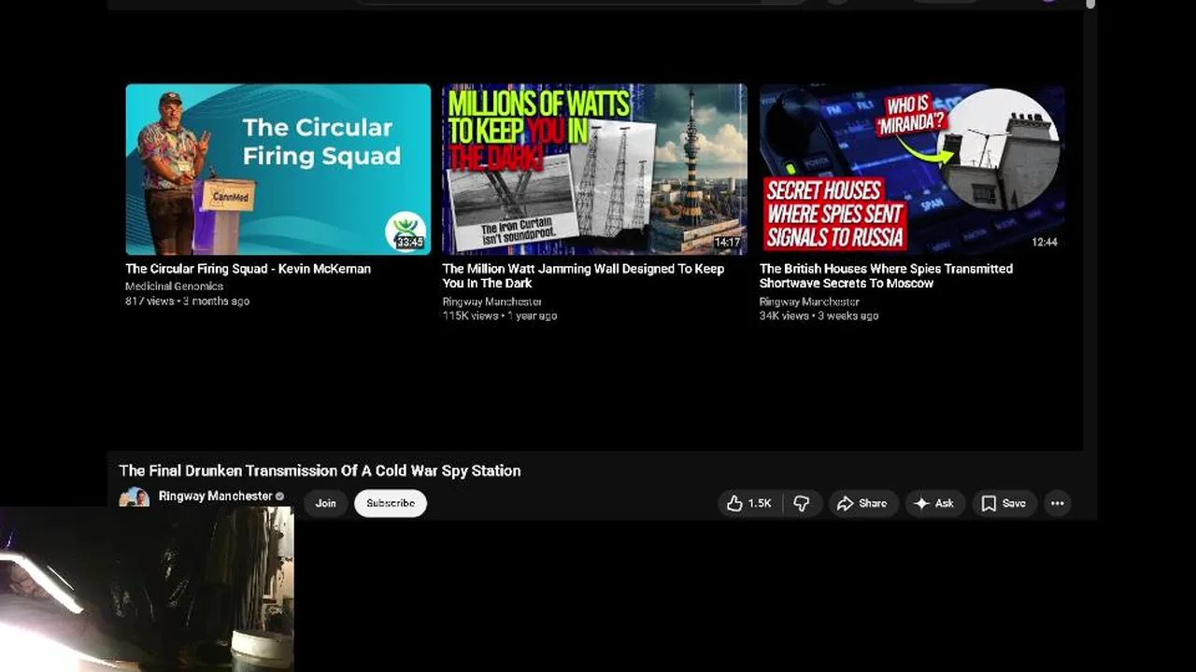Open Secret Houses spies video thumbnail
Viewport: 1196px width, 672px height.
(x=912, y=169)
